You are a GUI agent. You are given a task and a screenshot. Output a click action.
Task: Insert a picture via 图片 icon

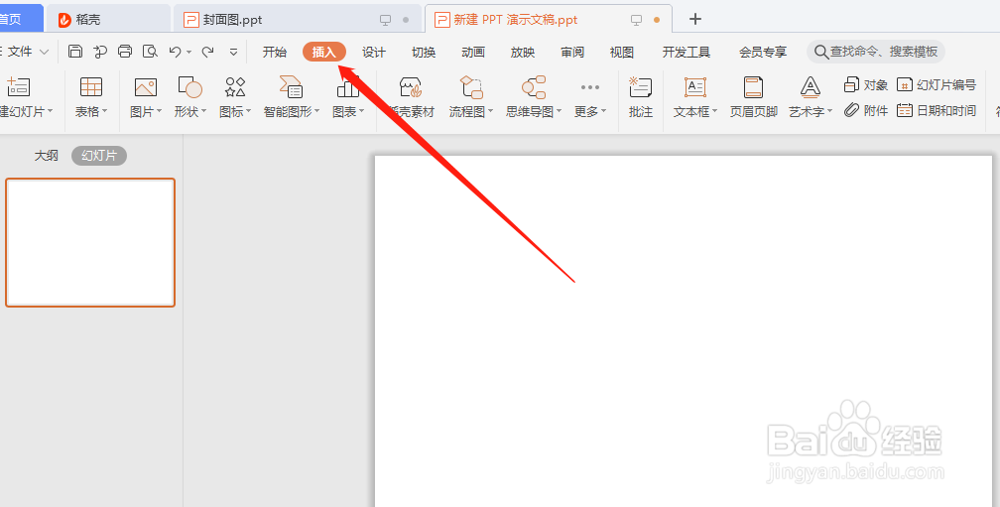pyautogui.click(x=146, y=86)
